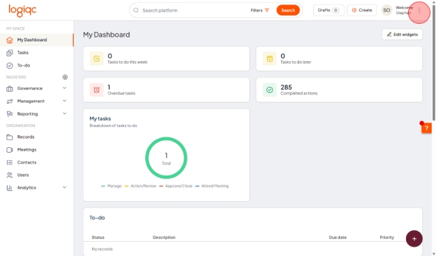Sort by Status column header

click(98, 238)
